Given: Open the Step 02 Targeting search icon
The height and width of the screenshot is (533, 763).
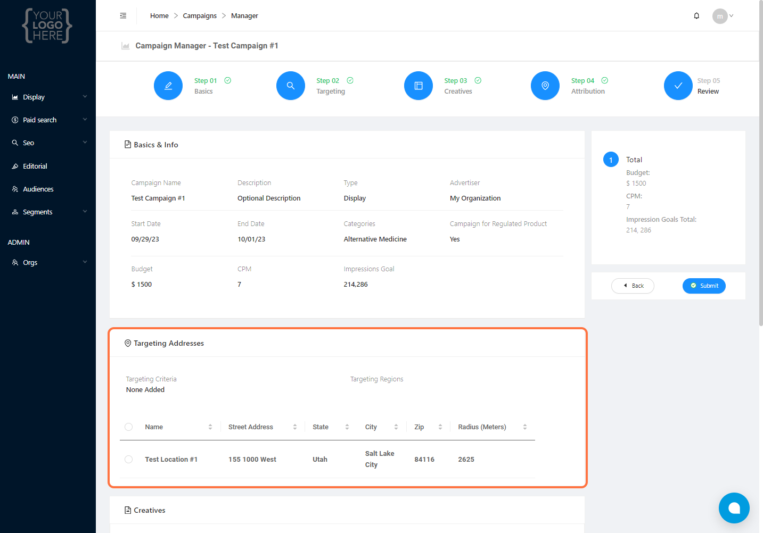Looking at the screenshot, I should point(291,86).
